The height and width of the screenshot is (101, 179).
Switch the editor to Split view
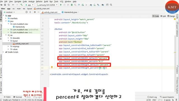(x=163, y=16)
